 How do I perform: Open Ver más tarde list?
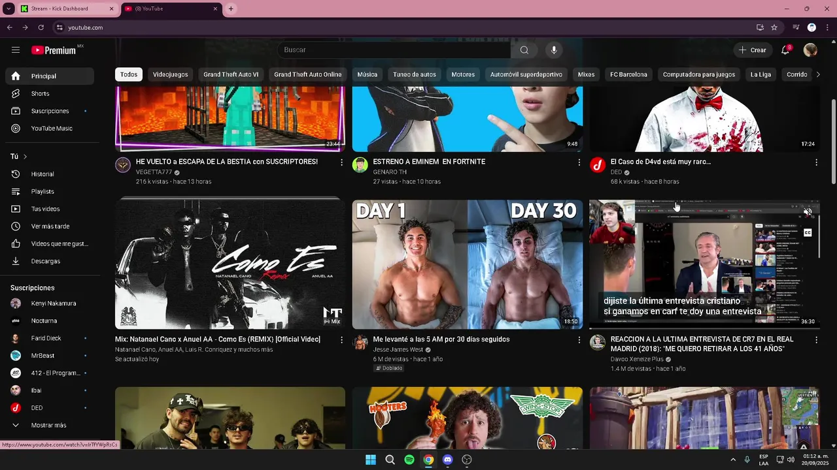[x=50, y=227]
